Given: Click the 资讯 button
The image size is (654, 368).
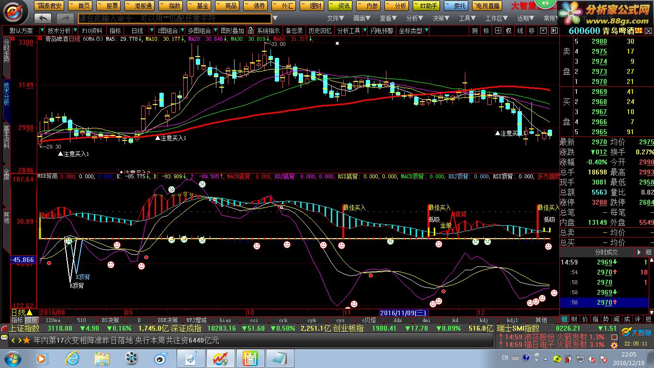Looking at the screenshot, I should pos(340,6).
